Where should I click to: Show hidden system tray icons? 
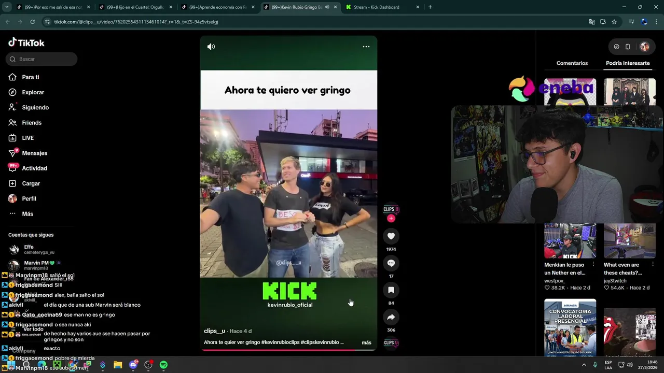tap(584, 365)
